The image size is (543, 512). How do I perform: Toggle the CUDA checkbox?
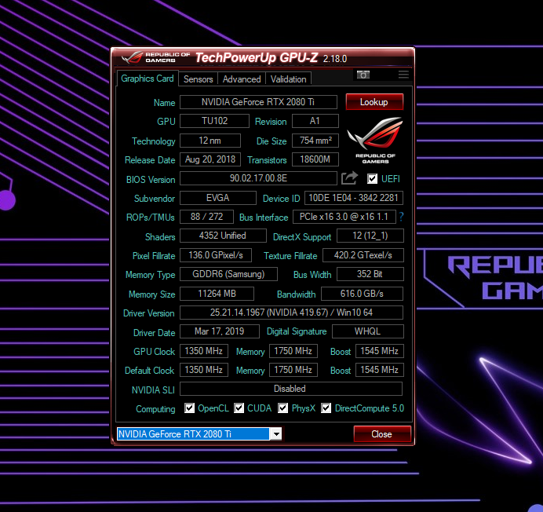point(239,408)
